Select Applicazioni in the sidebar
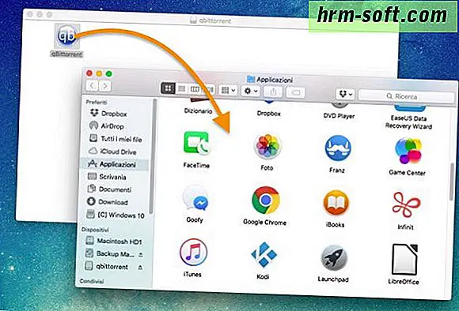 point(114,164)
